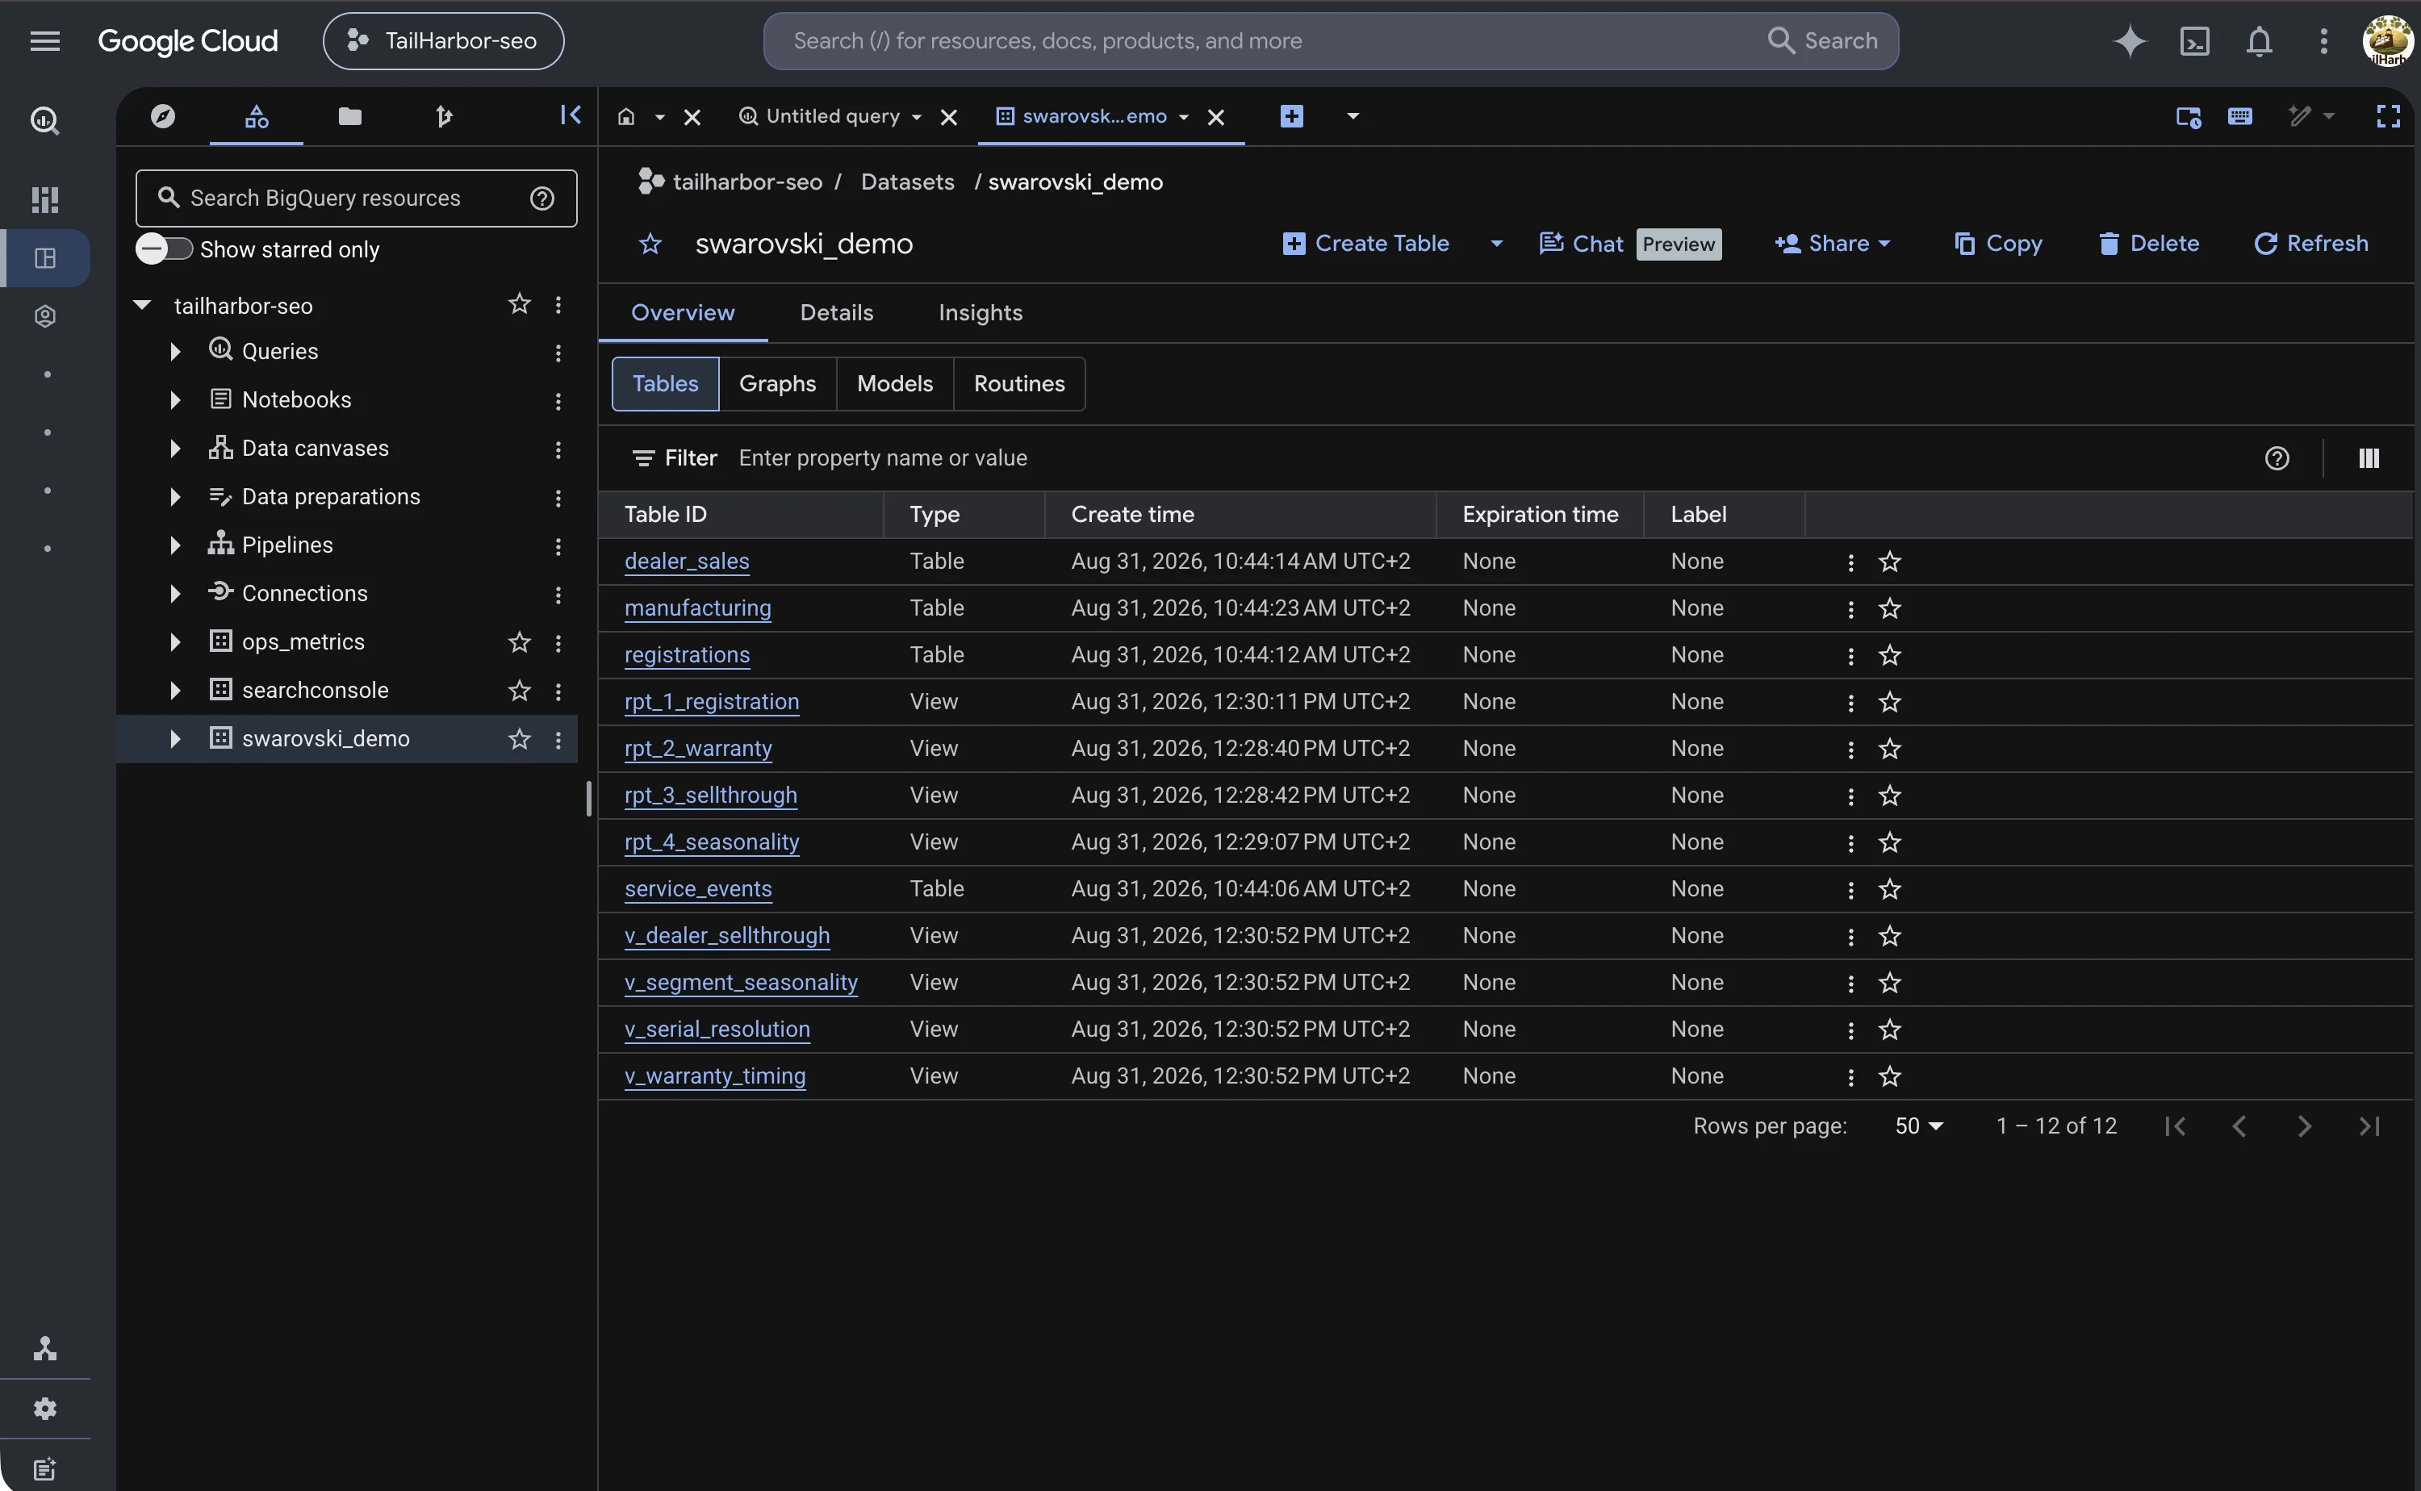Toggle Show starred only switch
The width and height of the screenshot is (2421, 1491).
(x=164, y=248)
